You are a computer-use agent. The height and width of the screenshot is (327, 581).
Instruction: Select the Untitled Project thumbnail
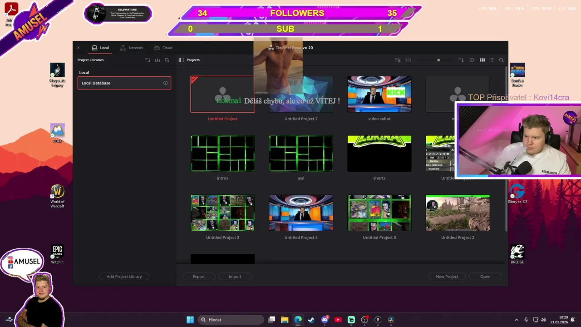[x=222, y=94]
